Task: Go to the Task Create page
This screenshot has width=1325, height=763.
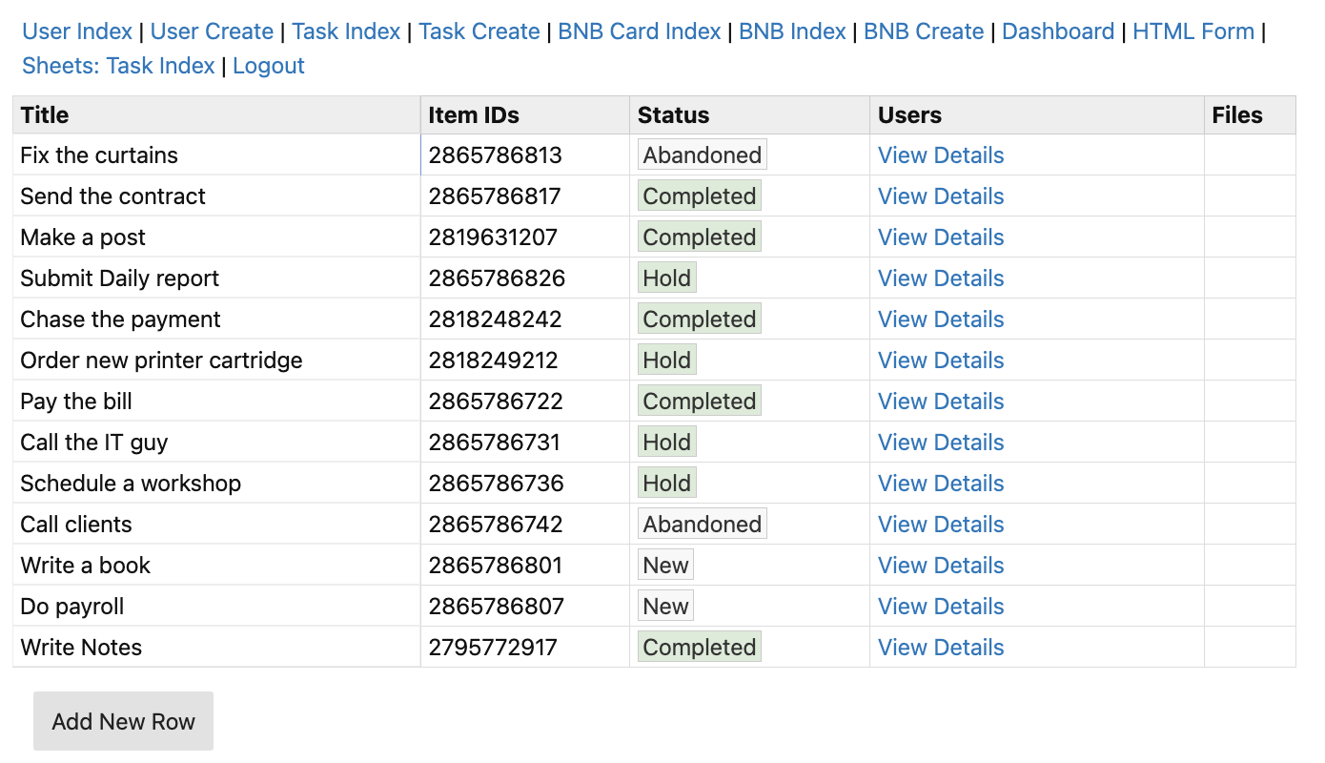Action: coord(479,31)
